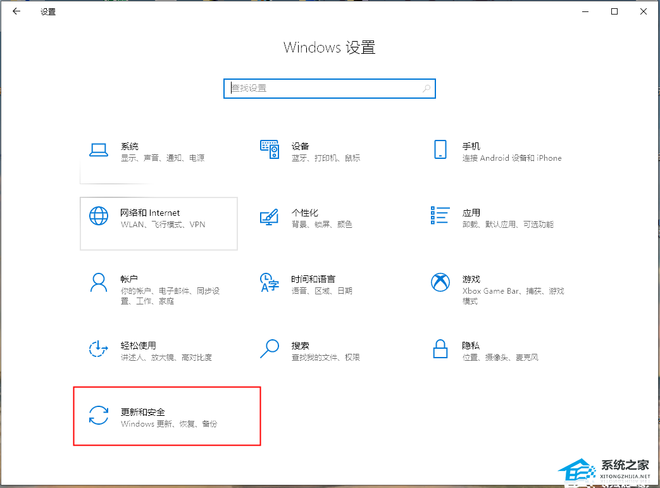The width and height of the screenshot is (660, 488).
Task: Open Devices via keyboard and speaker icon
Action: coord(270,150)
